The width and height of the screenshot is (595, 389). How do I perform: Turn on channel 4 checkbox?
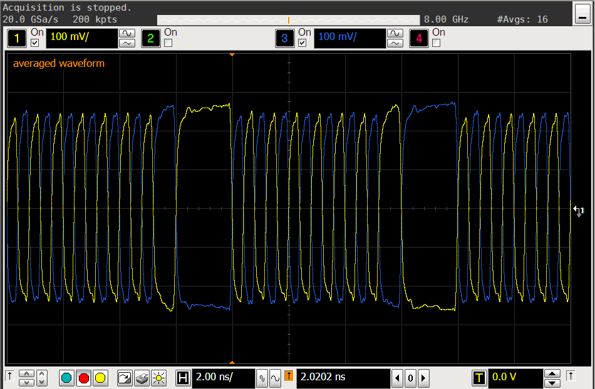click(436, 43)
